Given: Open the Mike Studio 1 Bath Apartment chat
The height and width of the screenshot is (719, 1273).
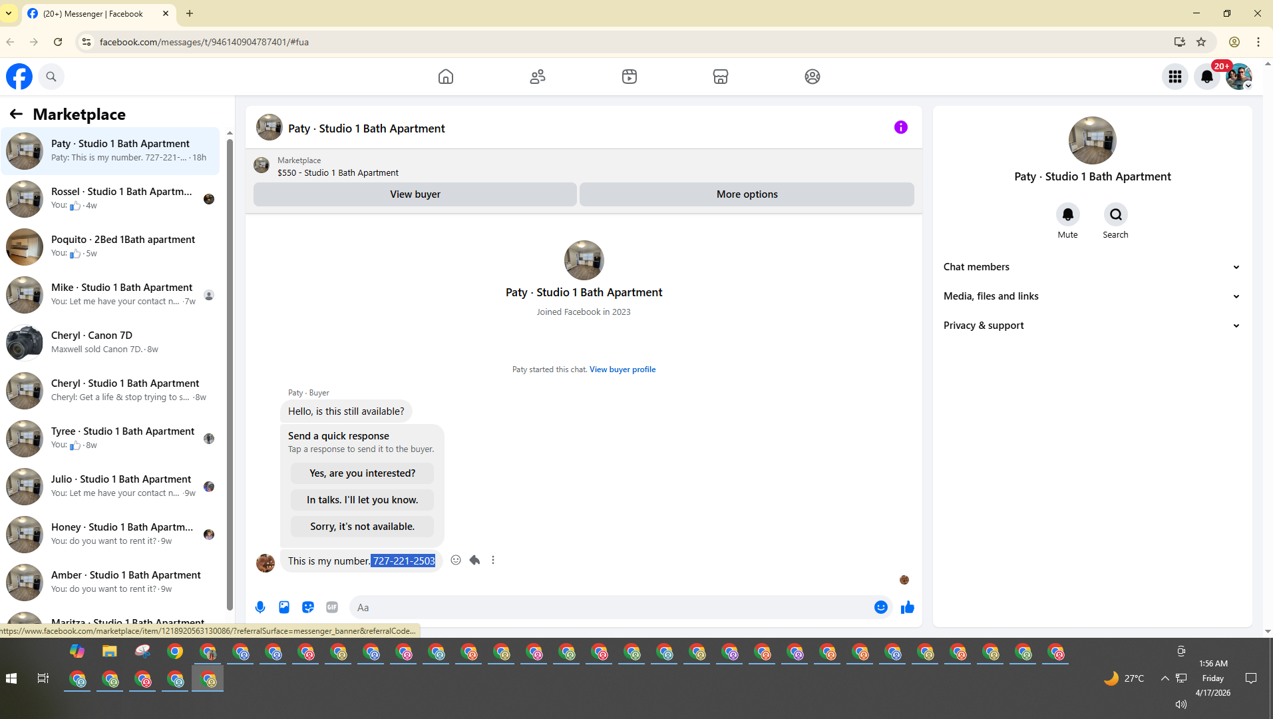Looking at the screenshot, I should [x=110, y=295].
